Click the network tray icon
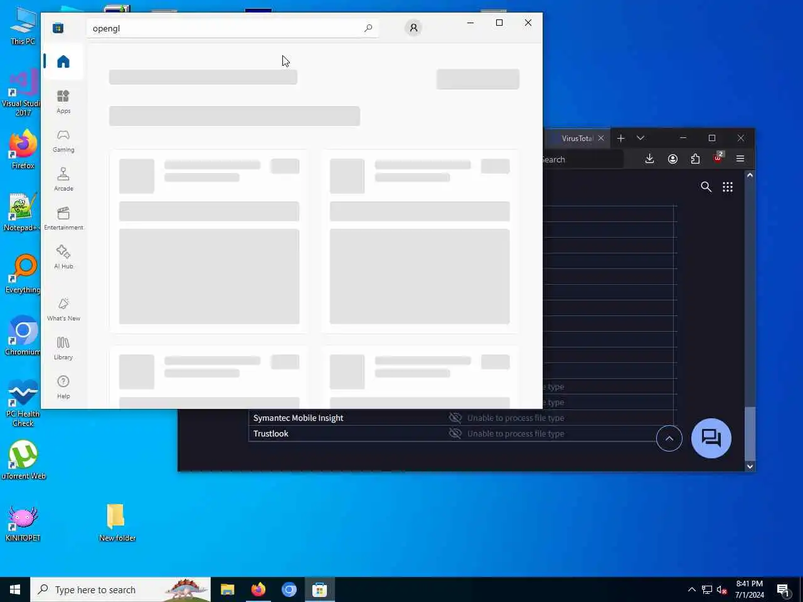This screenshot has width=803, height=602. click(706, 589)
